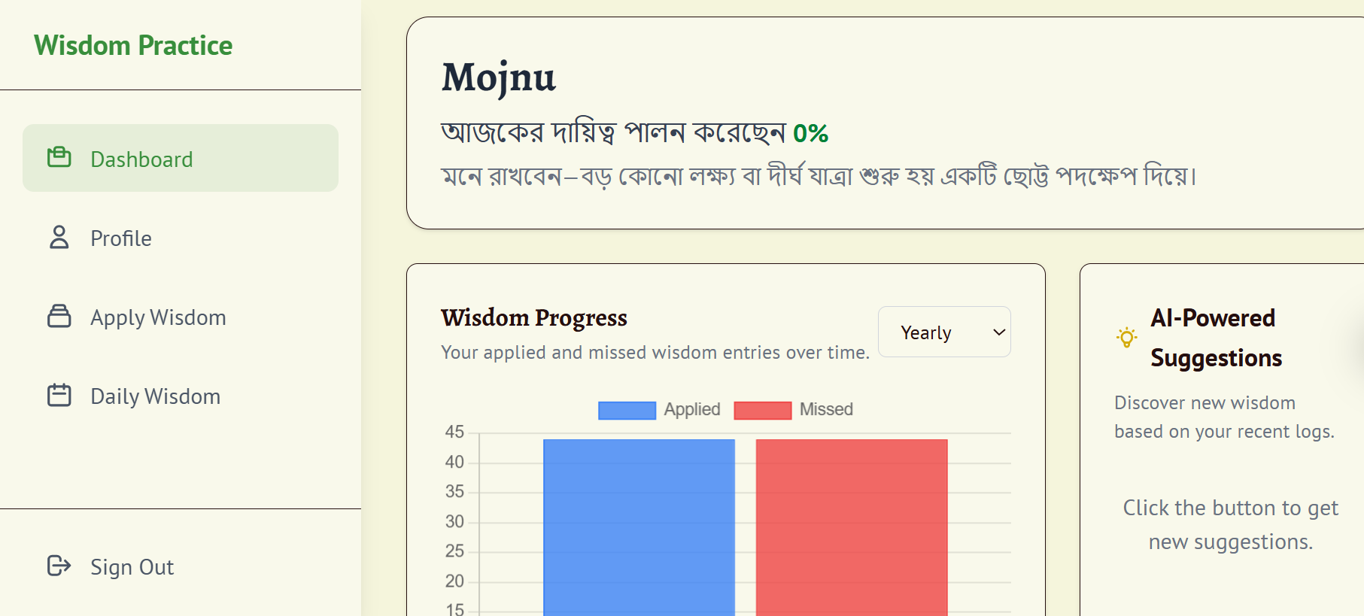Click the dropdown chevron beside Yearly
The image size is (1364, 616).
[999, 332]
